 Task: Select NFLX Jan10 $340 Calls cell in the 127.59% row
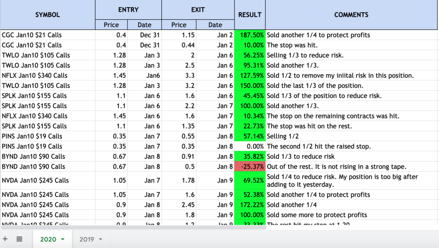[x=48, y=75]
